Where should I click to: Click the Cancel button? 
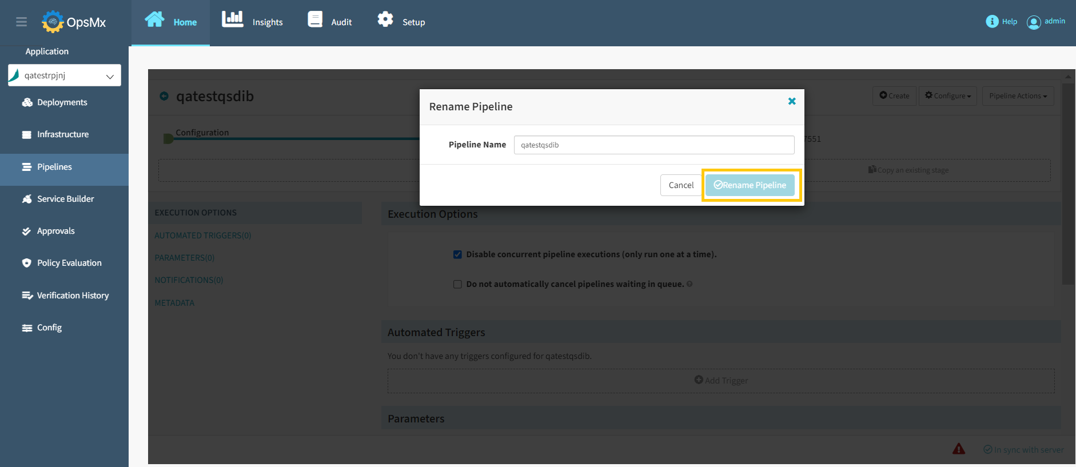click(x=681, y=185)
